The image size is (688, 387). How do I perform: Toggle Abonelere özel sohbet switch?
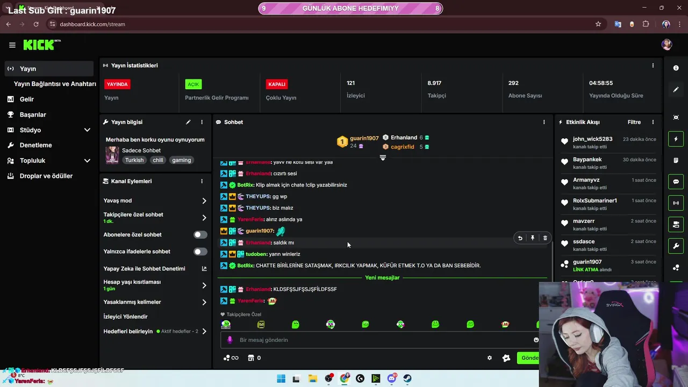pos(200,235)
